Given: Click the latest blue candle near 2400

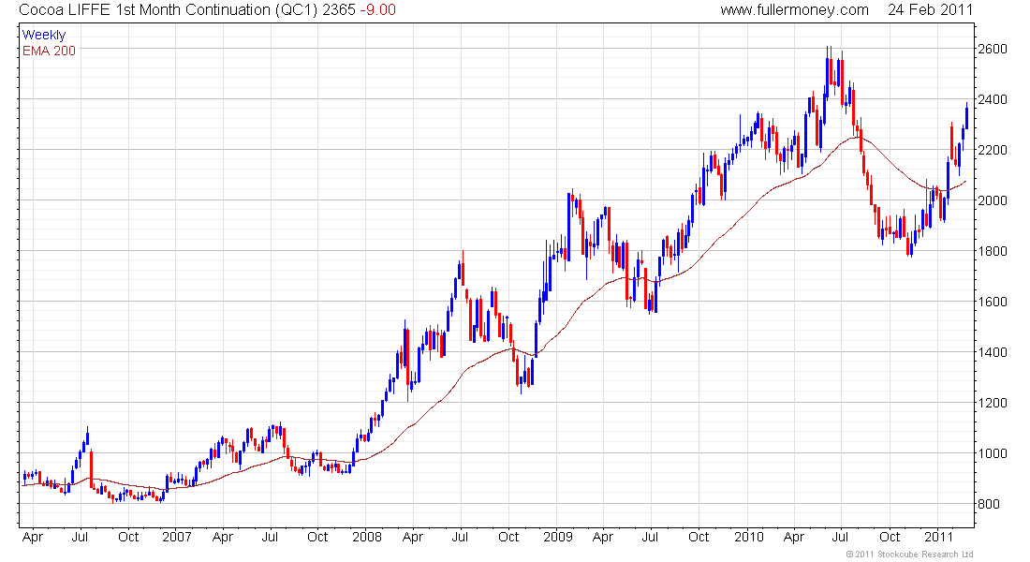Looking at the screenshot, I should 966,118.
